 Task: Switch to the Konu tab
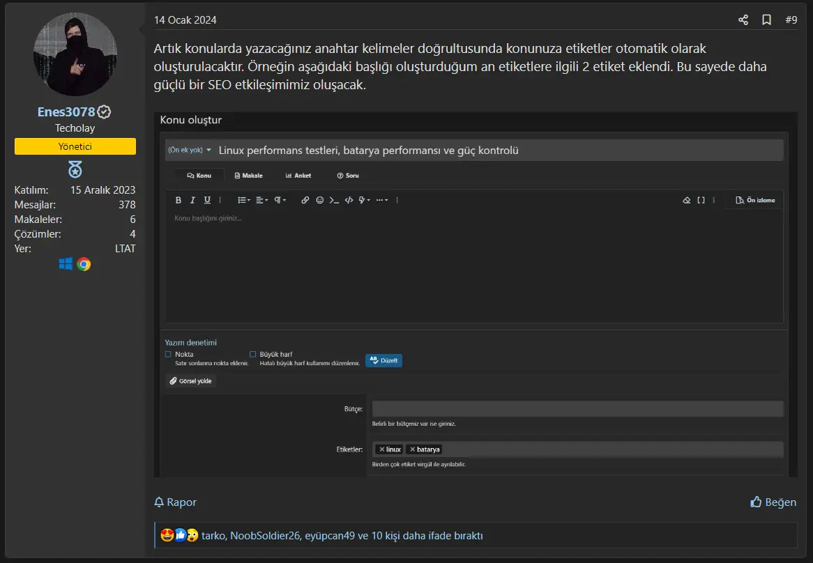pos(199,176)
